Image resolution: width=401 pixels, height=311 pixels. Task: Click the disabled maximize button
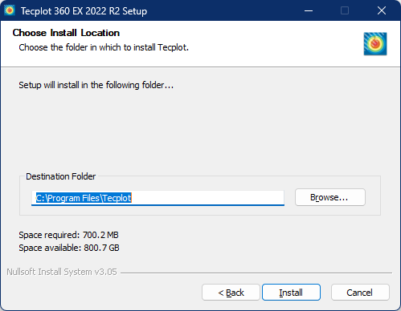(x=345, y=10)
